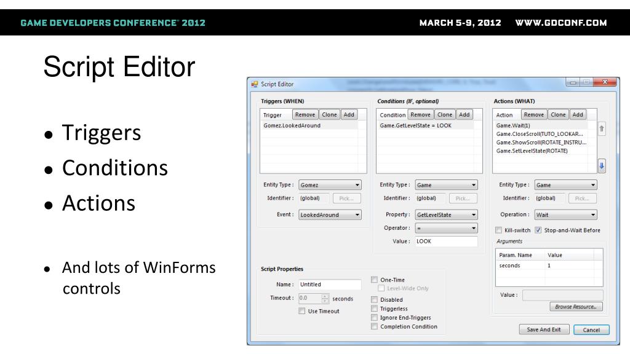Clone the selected action
This screenshot has width=630, height=354.
(x=557, y=114)
